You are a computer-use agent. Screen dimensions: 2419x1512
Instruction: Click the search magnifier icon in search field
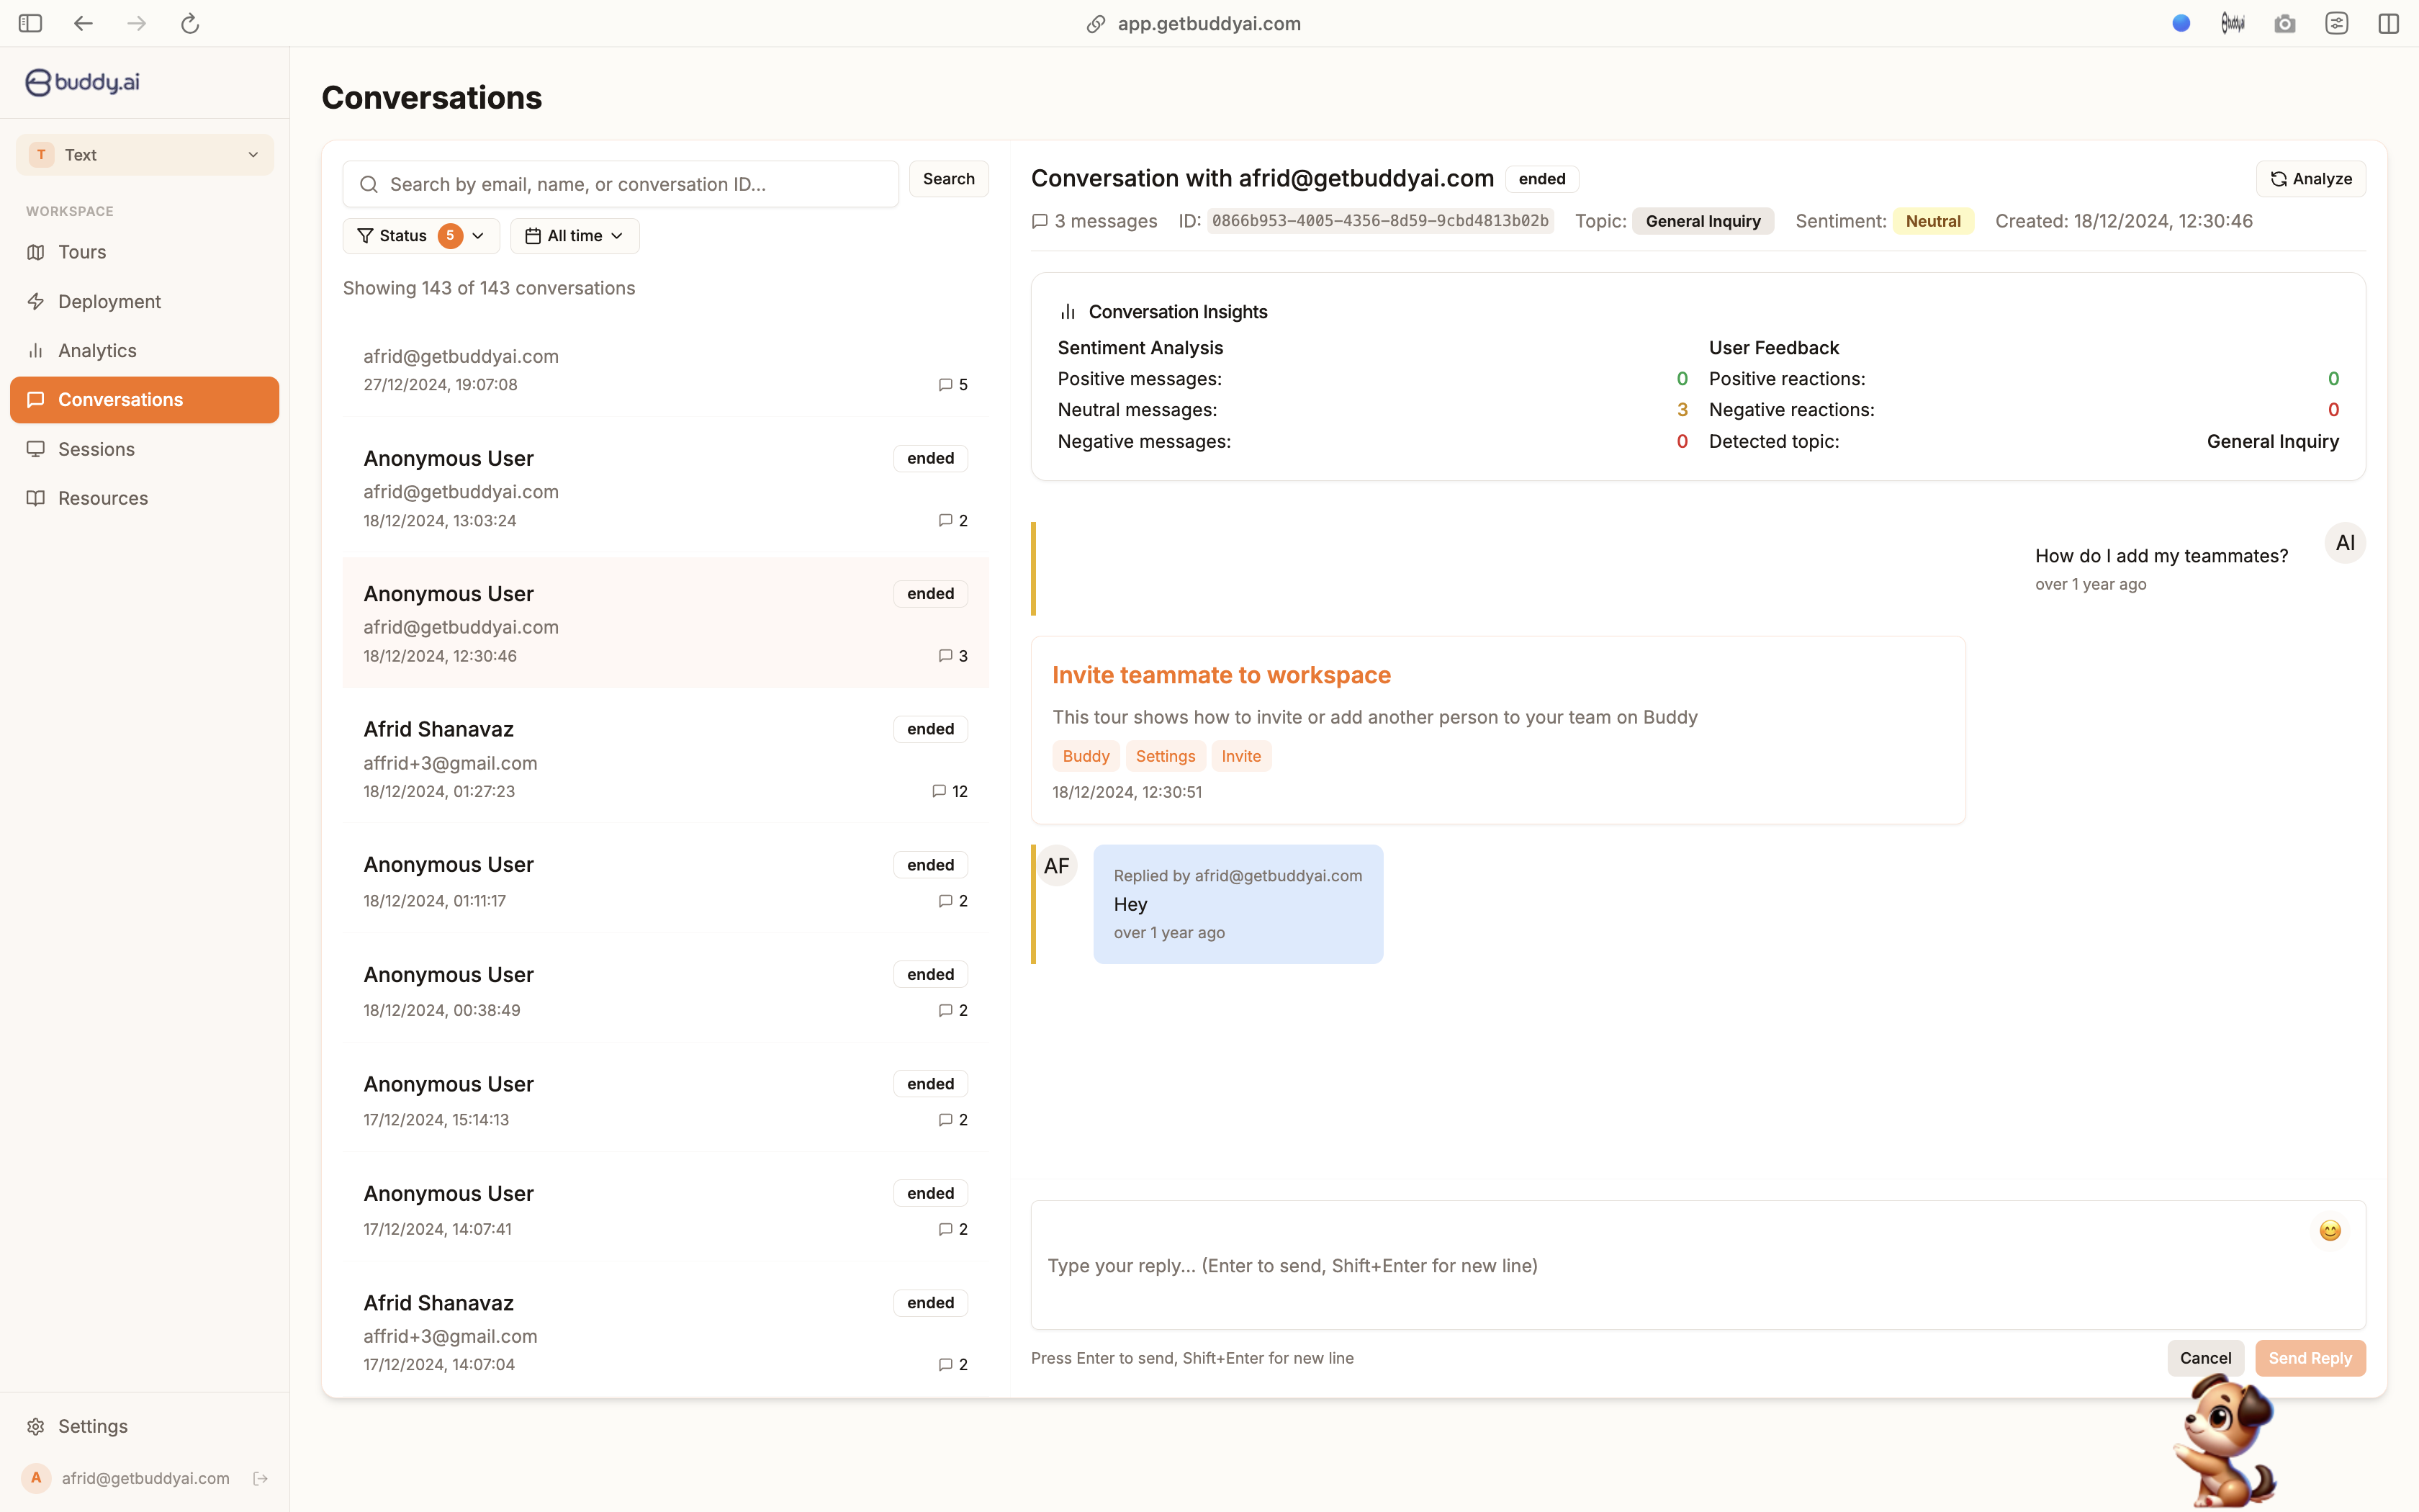click(x=369, y=184)
